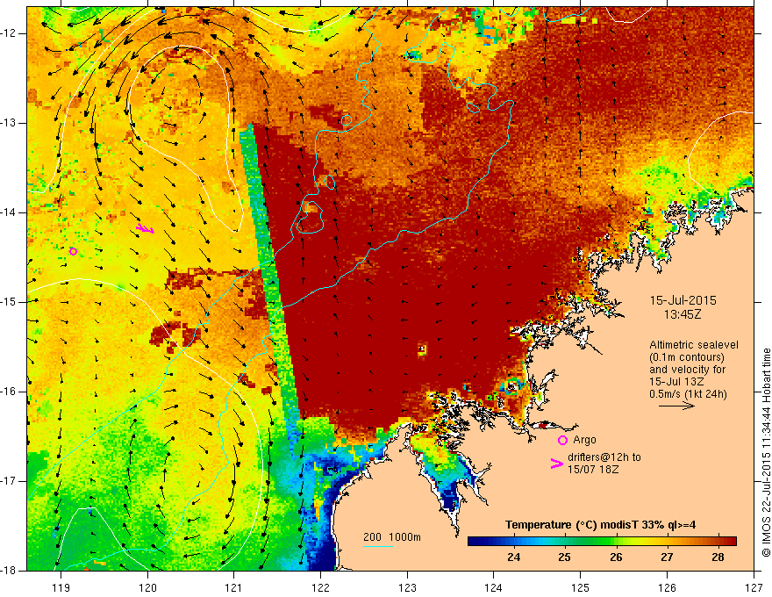
Task: Click the '15/07 18Z' legend text
Action: [593, 470]
